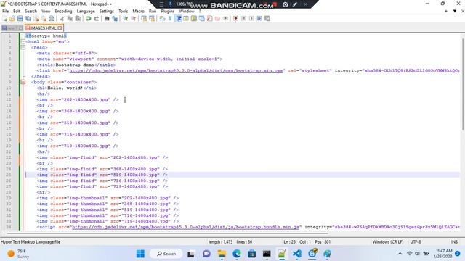The width and height of the screenshot is (465, 261).
Task: Open File Explorer from the taskbar
Action: (222, 254)
